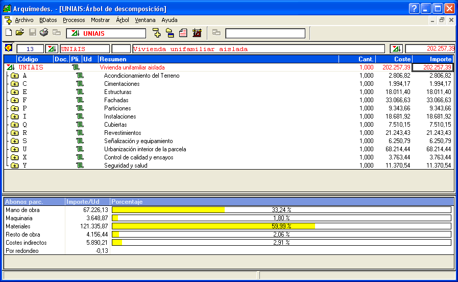
Task: Click the Materiales 59,99 % bar
Action: pos(281,226)
